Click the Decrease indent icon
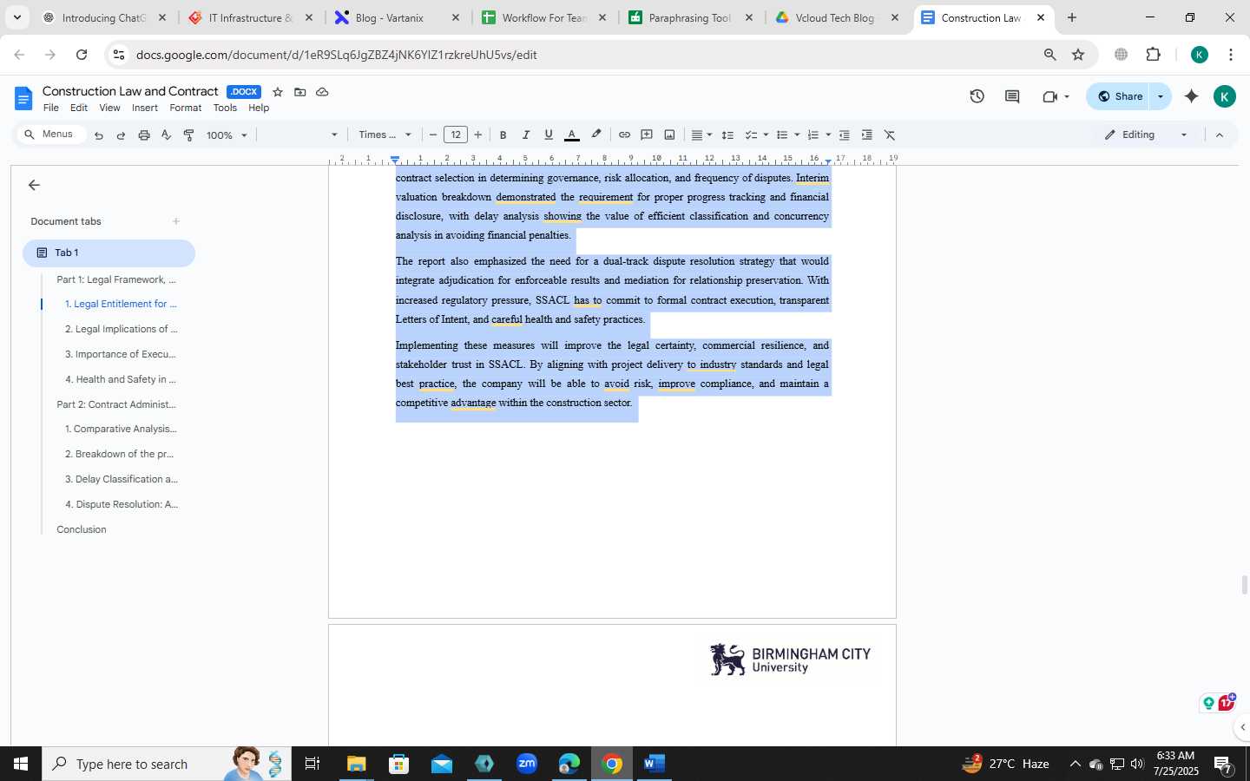1250x781 pixels. pos(844,135)
